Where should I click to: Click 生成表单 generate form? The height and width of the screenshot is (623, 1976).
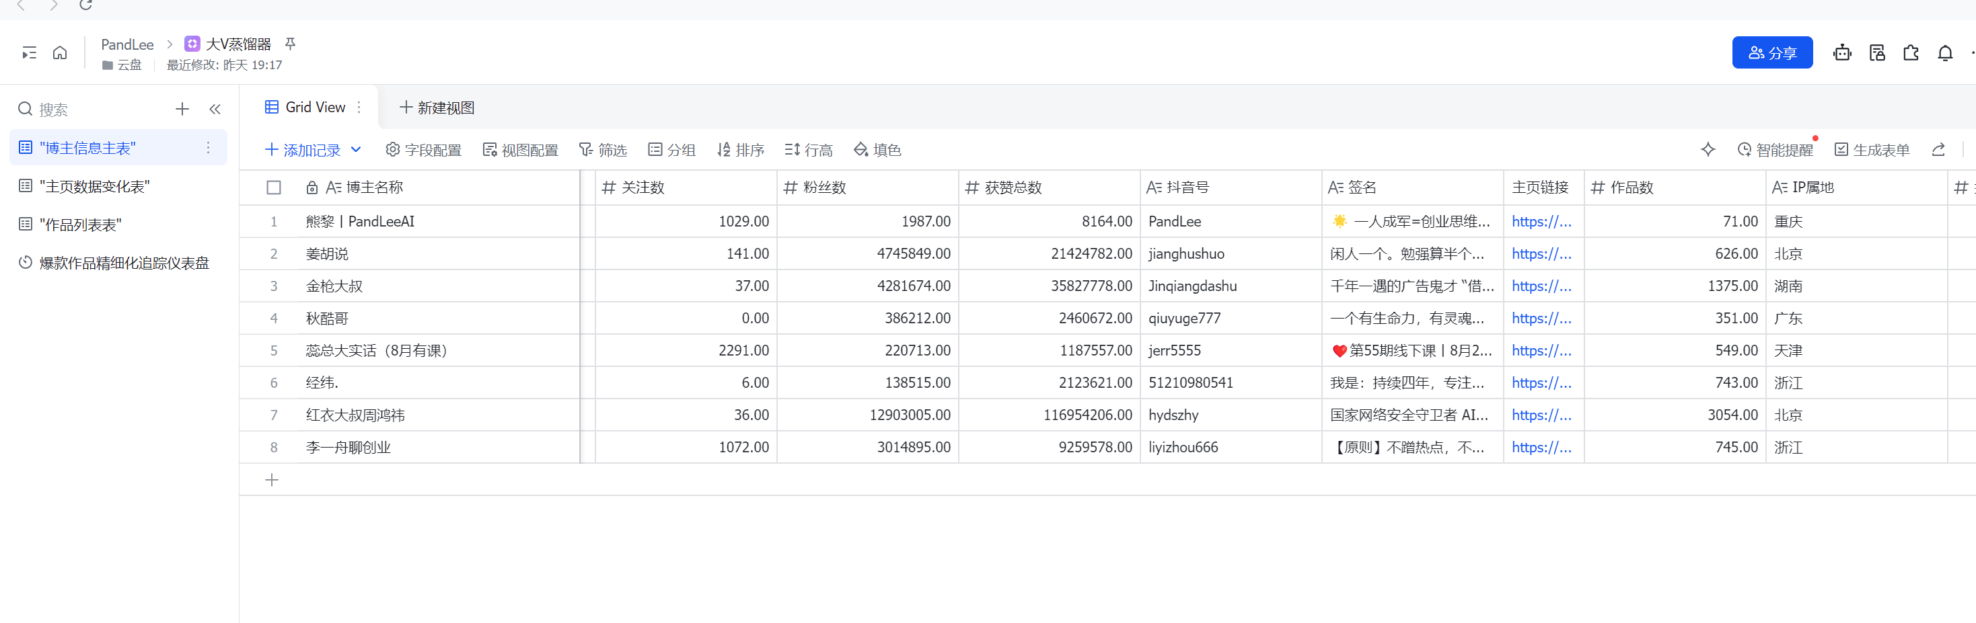[1872, 149]
